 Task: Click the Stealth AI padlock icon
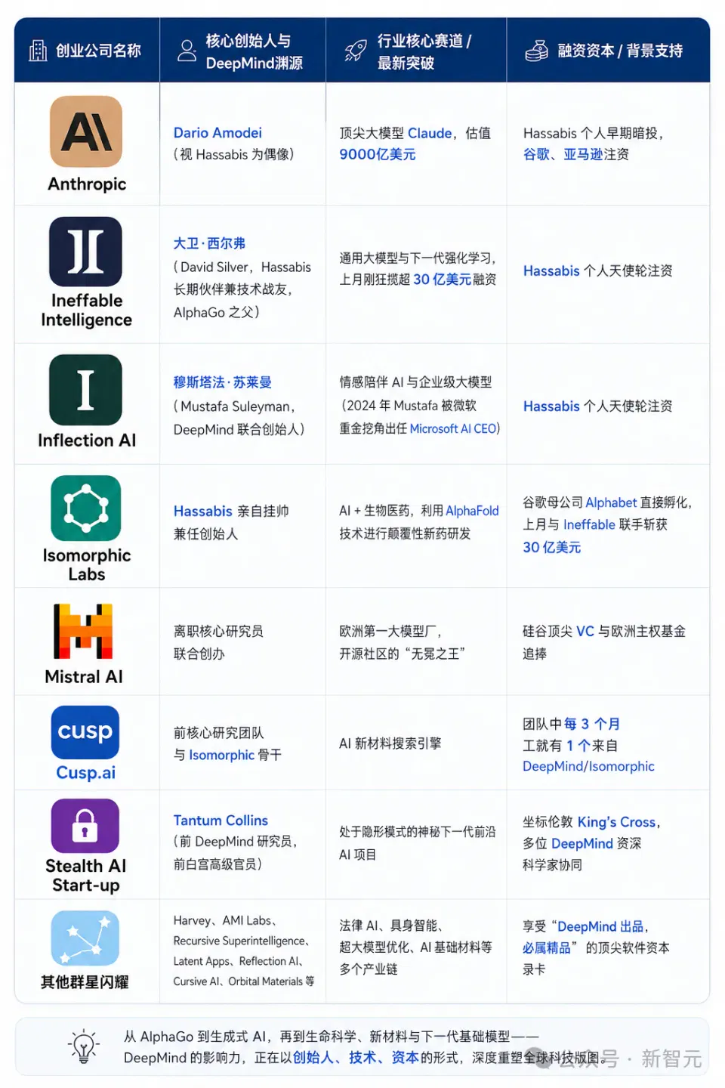click(85, 826)
